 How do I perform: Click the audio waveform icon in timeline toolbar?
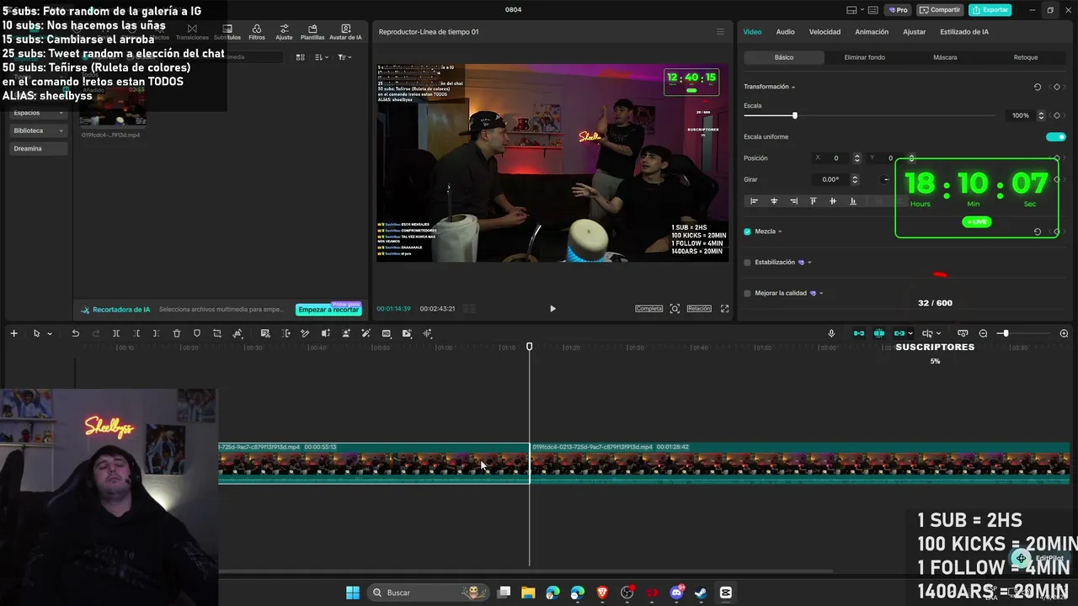427,333
